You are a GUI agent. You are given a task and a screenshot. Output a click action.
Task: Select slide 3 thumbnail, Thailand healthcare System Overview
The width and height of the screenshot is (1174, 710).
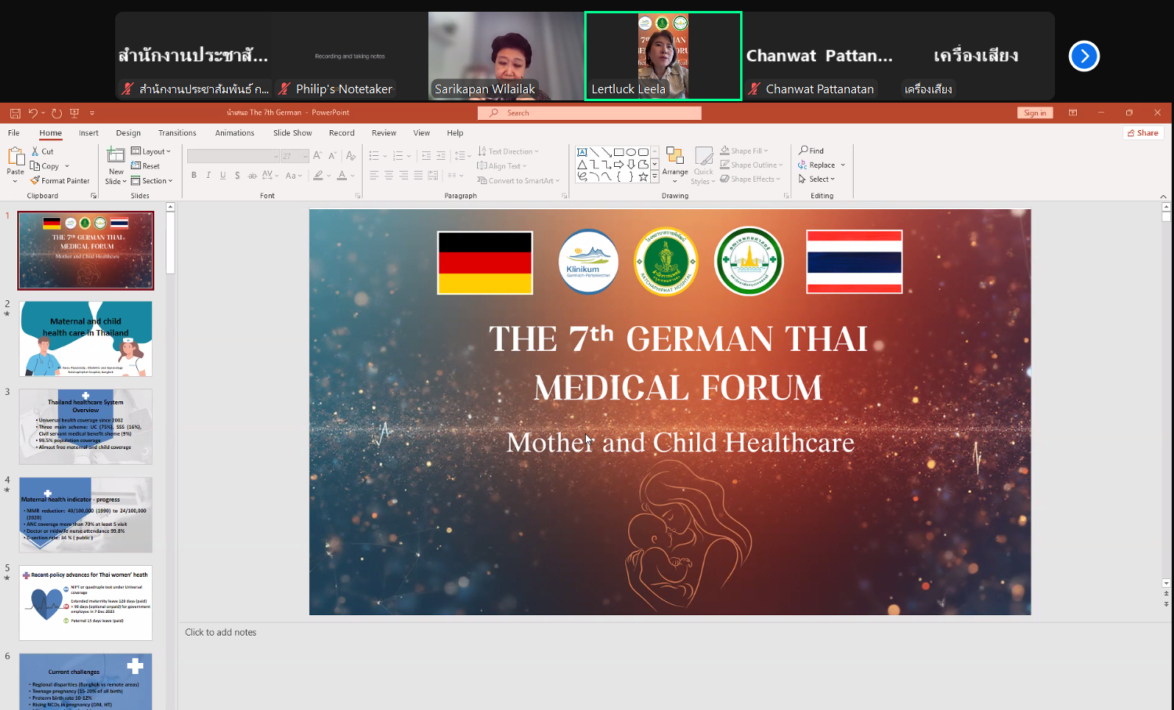[x=85, y=426]
